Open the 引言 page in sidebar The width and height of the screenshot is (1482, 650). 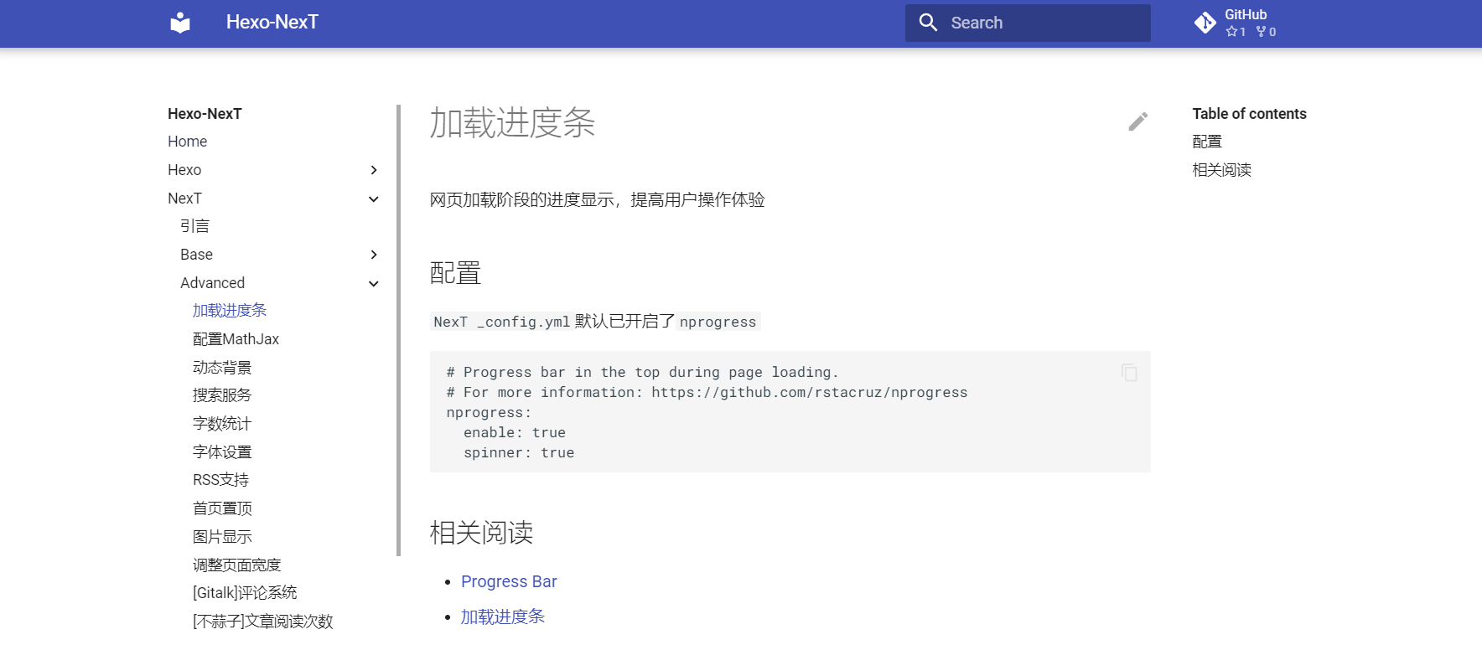click(194, 226)
